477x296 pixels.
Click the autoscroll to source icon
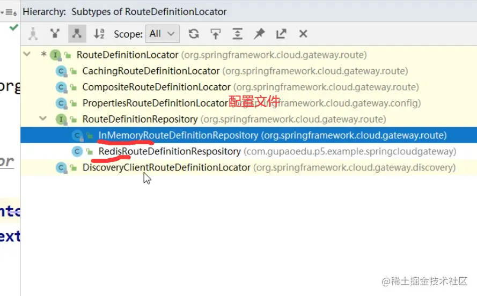(215, 34)
